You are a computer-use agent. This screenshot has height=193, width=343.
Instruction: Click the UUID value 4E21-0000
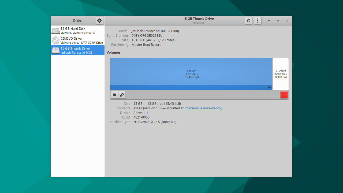pos(141,117)
